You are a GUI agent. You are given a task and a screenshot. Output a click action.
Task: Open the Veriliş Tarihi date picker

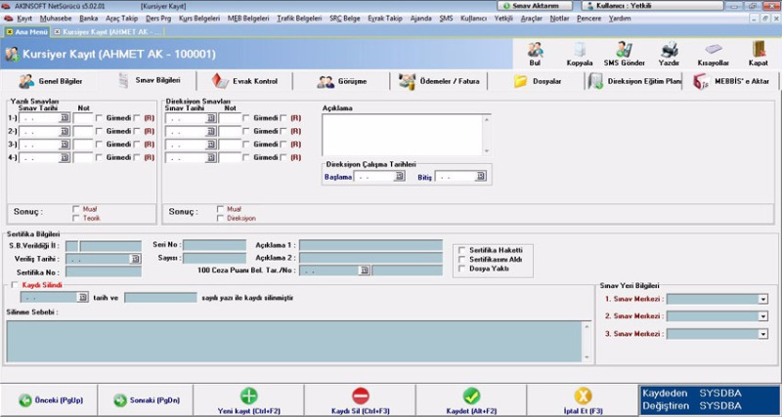136,260
